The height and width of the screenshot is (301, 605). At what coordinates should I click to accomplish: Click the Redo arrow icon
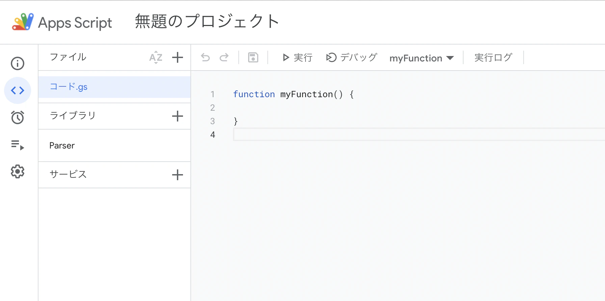(224, 58)
